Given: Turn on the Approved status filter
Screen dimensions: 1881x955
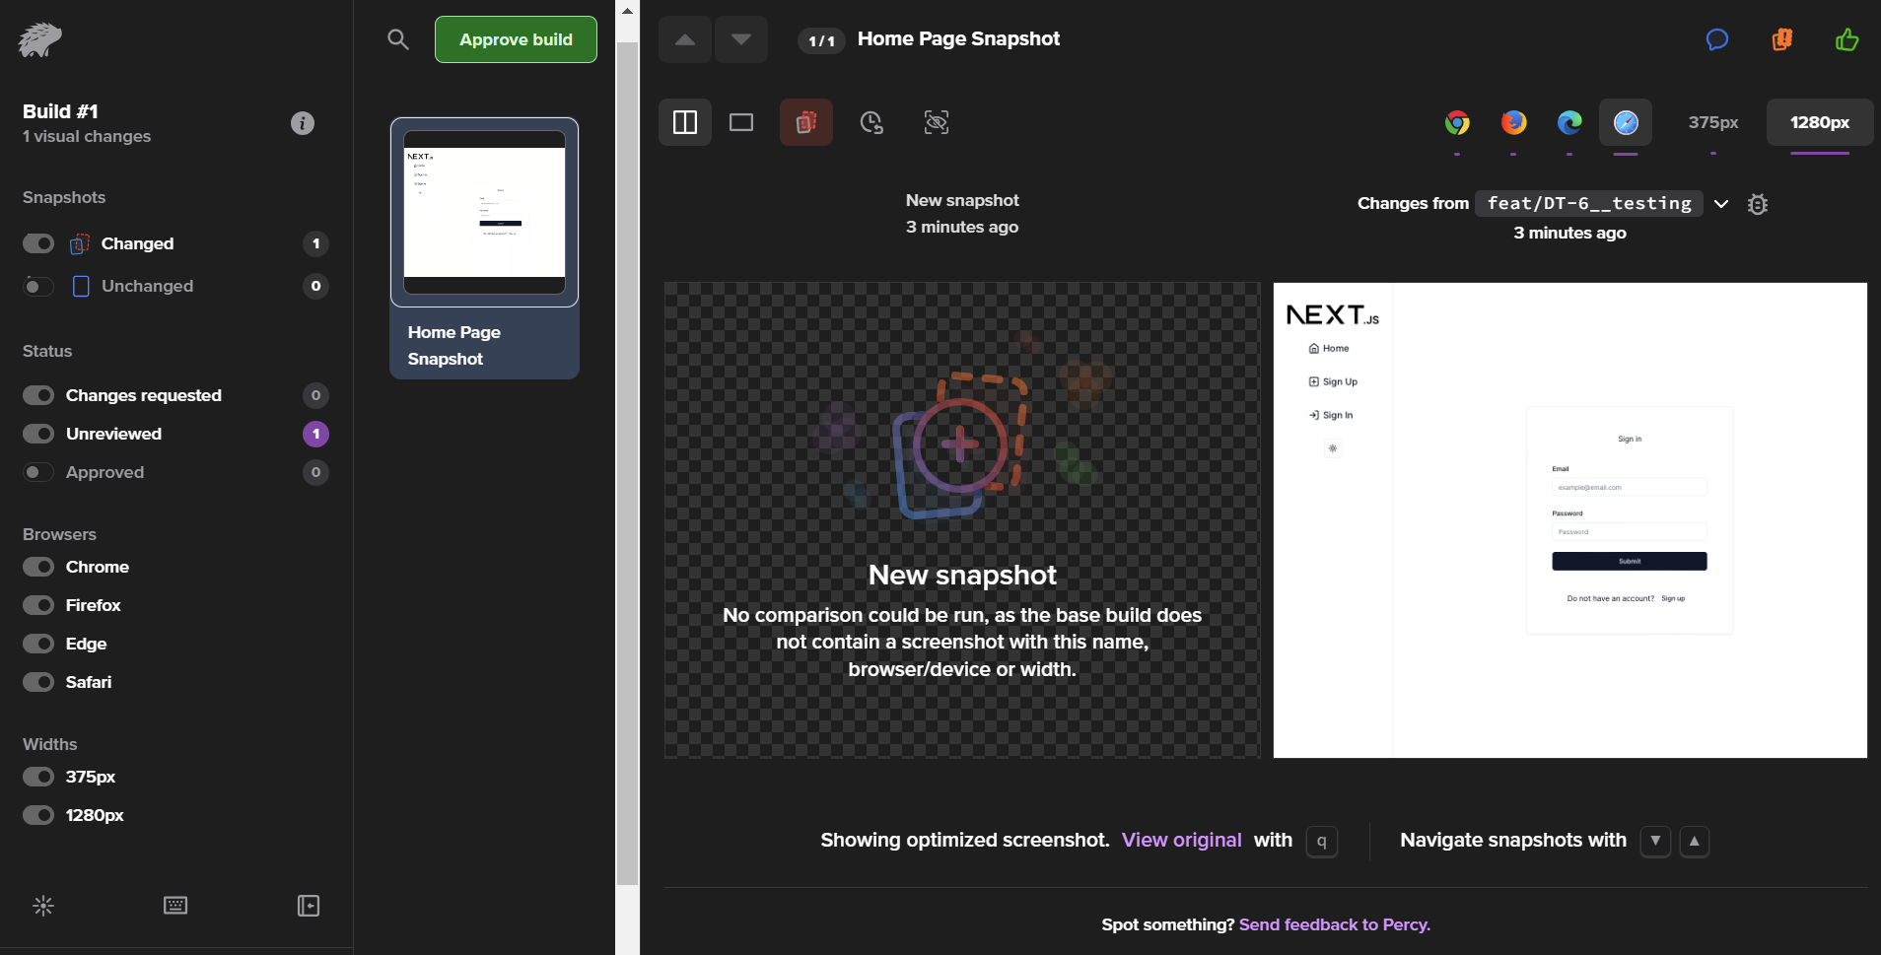Looking at the screenshot, I should click(x=38, y=472).
